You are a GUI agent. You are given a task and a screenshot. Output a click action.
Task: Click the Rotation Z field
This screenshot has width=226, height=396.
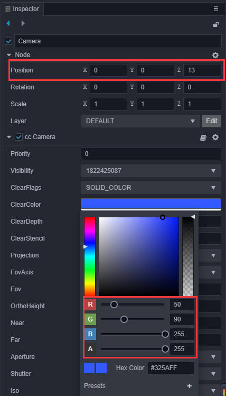tap(202, 87)
